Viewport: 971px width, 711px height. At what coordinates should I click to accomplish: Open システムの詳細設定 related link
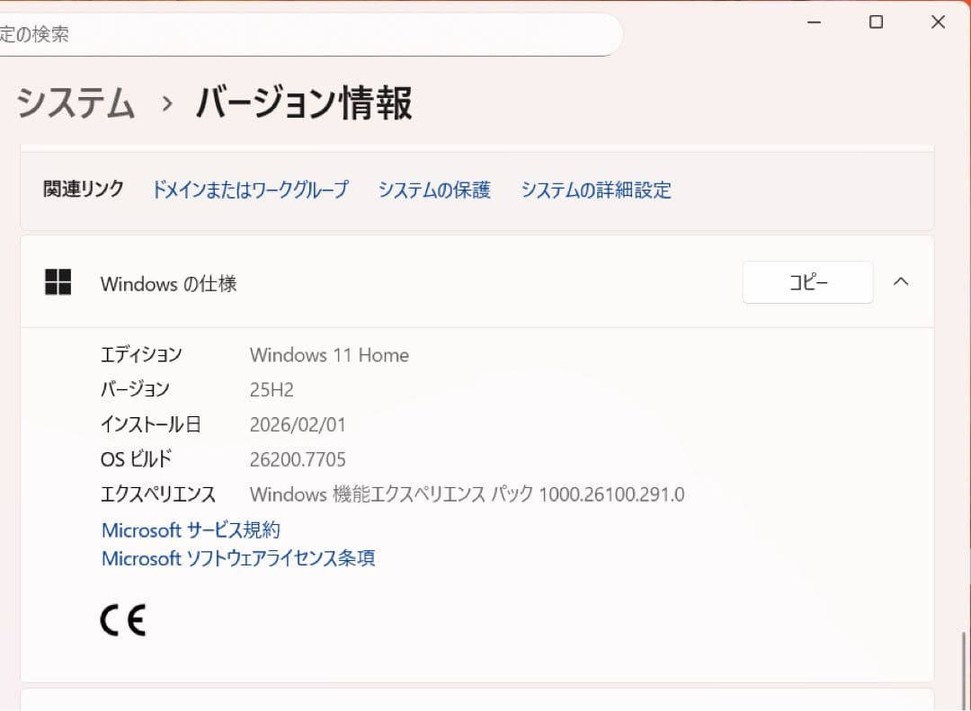(x=595, y=190)
